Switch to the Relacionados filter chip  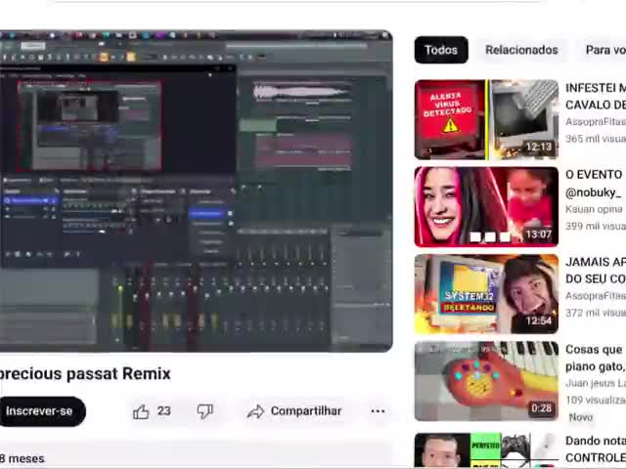521,50
